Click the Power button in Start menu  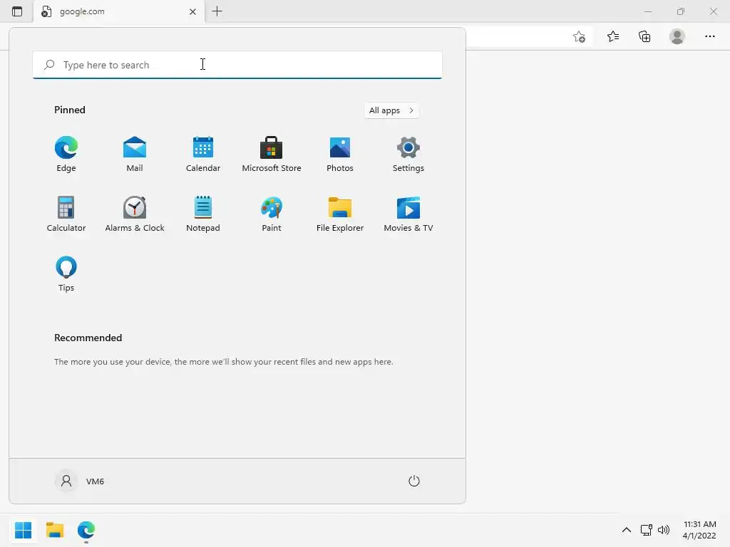414,481
